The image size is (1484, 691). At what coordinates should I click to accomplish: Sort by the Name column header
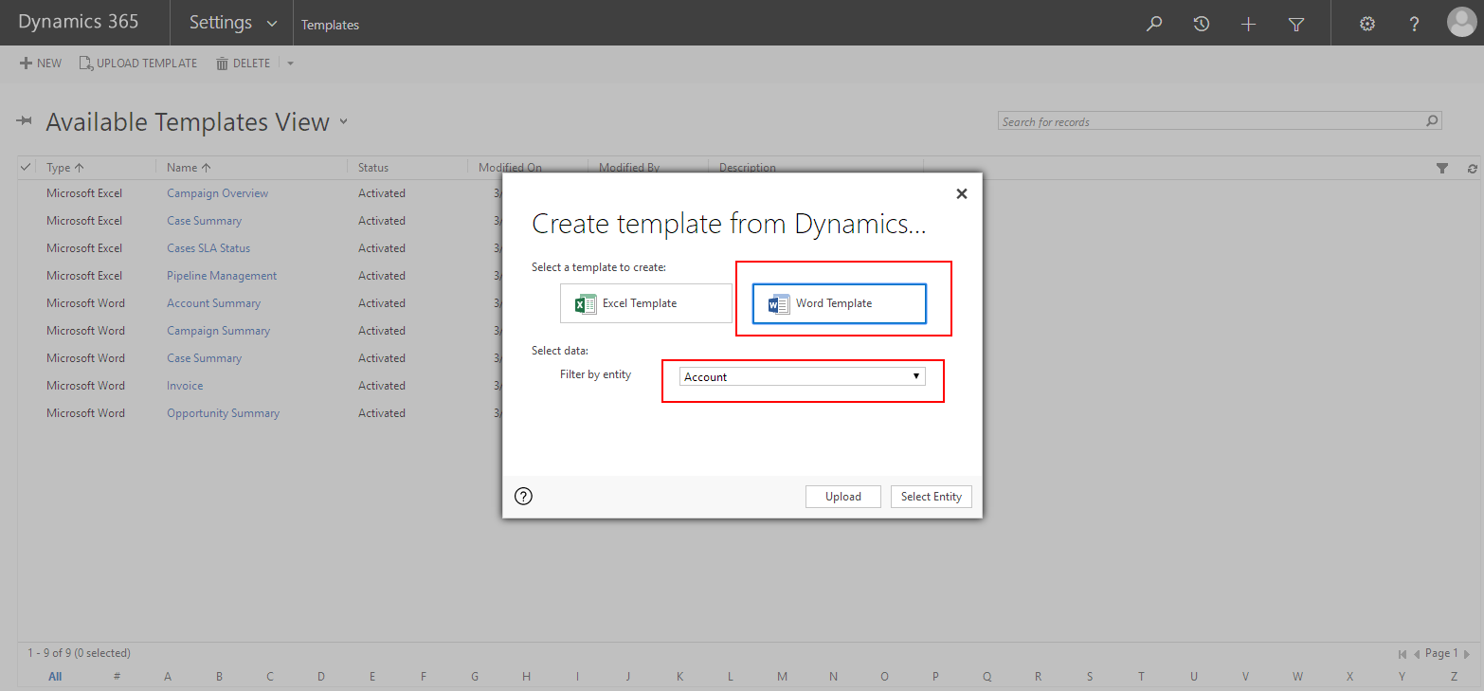coord(189,168)
